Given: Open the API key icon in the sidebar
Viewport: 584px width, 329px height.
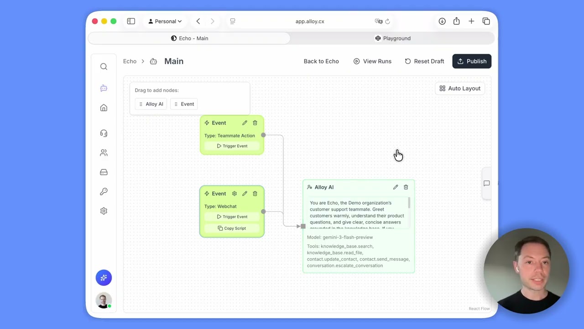Looking at the screenshot, I should [x=104, y=191].
